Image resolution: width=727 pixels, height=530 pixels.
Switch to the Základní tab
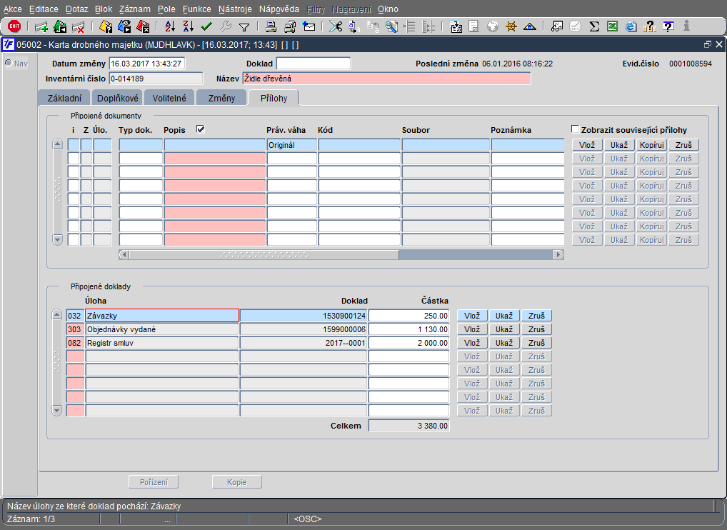click(64, 98)
